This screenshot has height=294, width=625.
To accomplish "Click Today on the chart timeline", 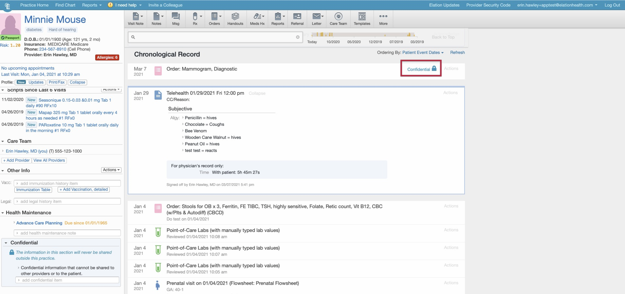I will [312, 42].
